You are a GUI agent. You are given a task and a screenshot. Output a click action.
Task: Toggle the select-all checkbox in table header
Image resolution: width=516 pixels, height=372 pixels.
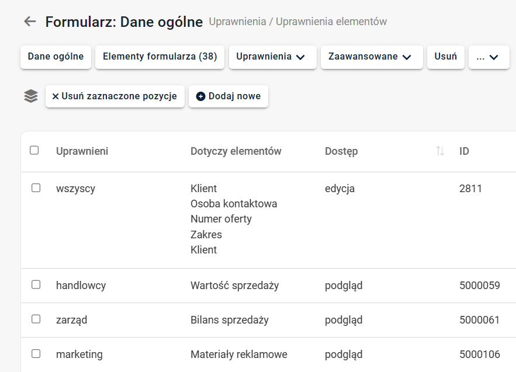pos(34,151)
